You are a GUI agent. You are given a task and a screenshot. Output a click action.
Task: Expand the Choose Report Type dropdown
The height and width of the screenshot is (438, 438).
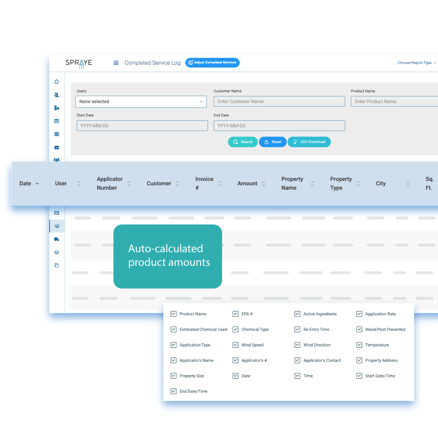click(416, 63)
